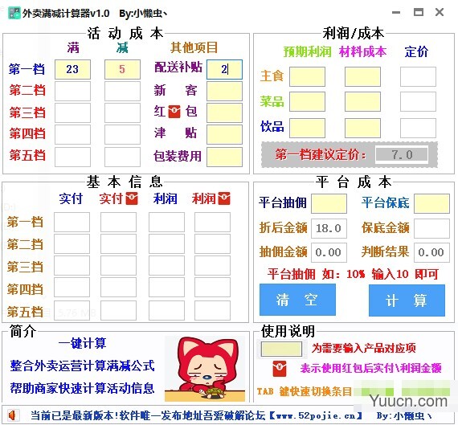Click the 表示使用红包后实付\利润金额 text
Viewport: 458px width, 425px height.
pyautogui.click(x=370, y=368)
